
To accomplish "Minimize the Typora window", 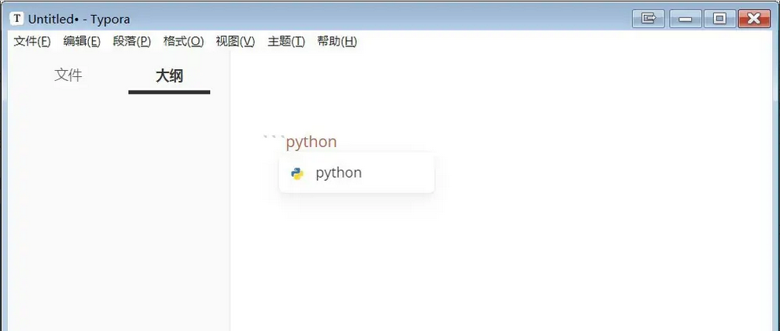I will tap(686, 19).
